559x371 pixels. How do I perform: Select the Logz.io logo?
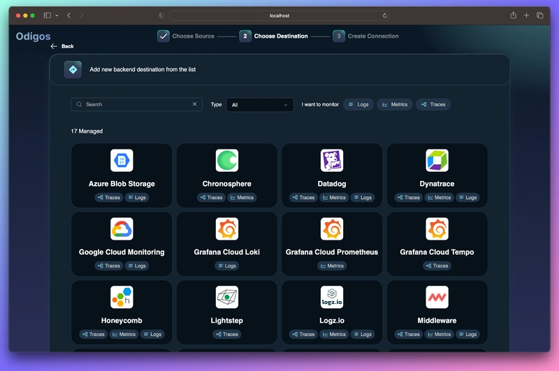click(x=332, y=297)
